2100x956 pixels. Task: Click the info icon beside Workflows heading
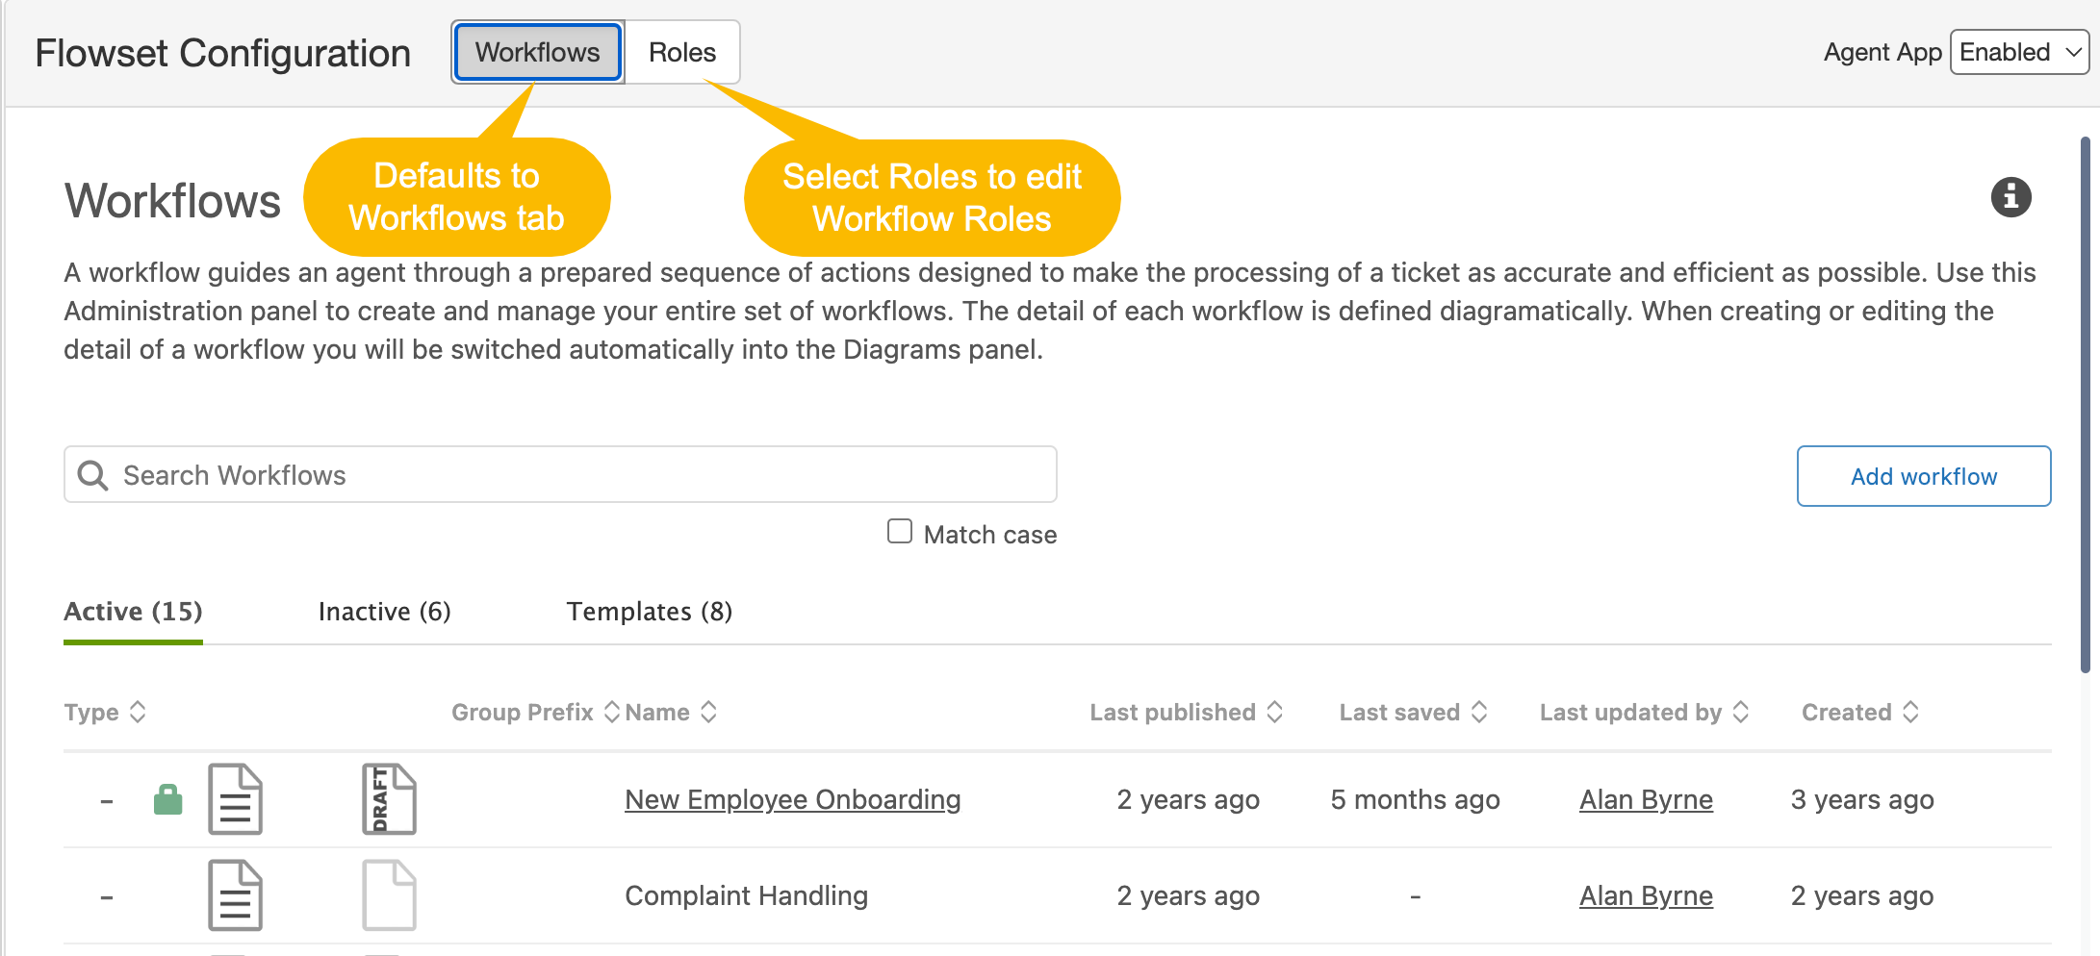pos(2010,197)
